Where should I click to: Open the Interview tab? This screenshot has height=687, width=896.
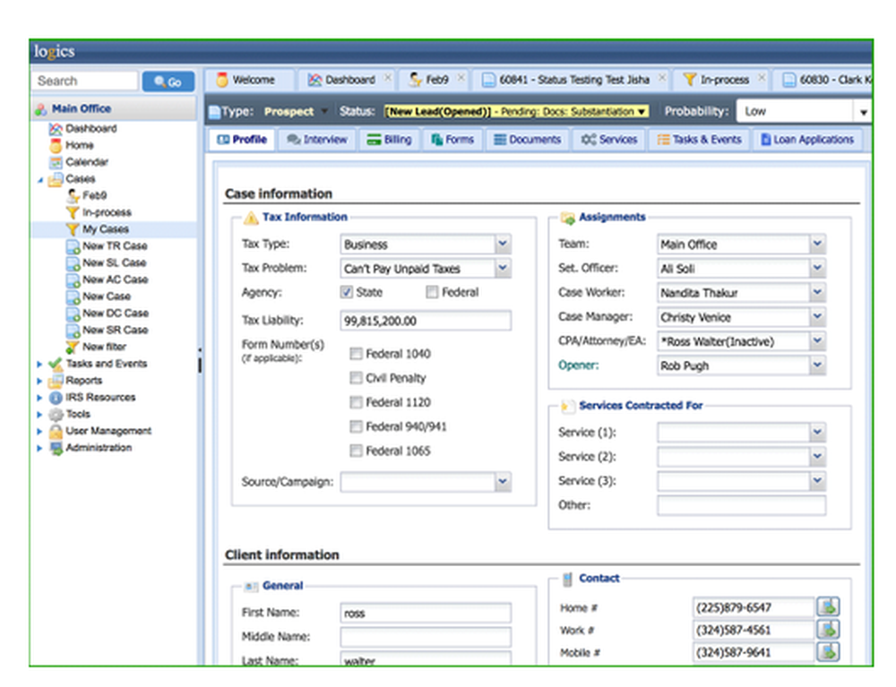click(x=317, y=140)
